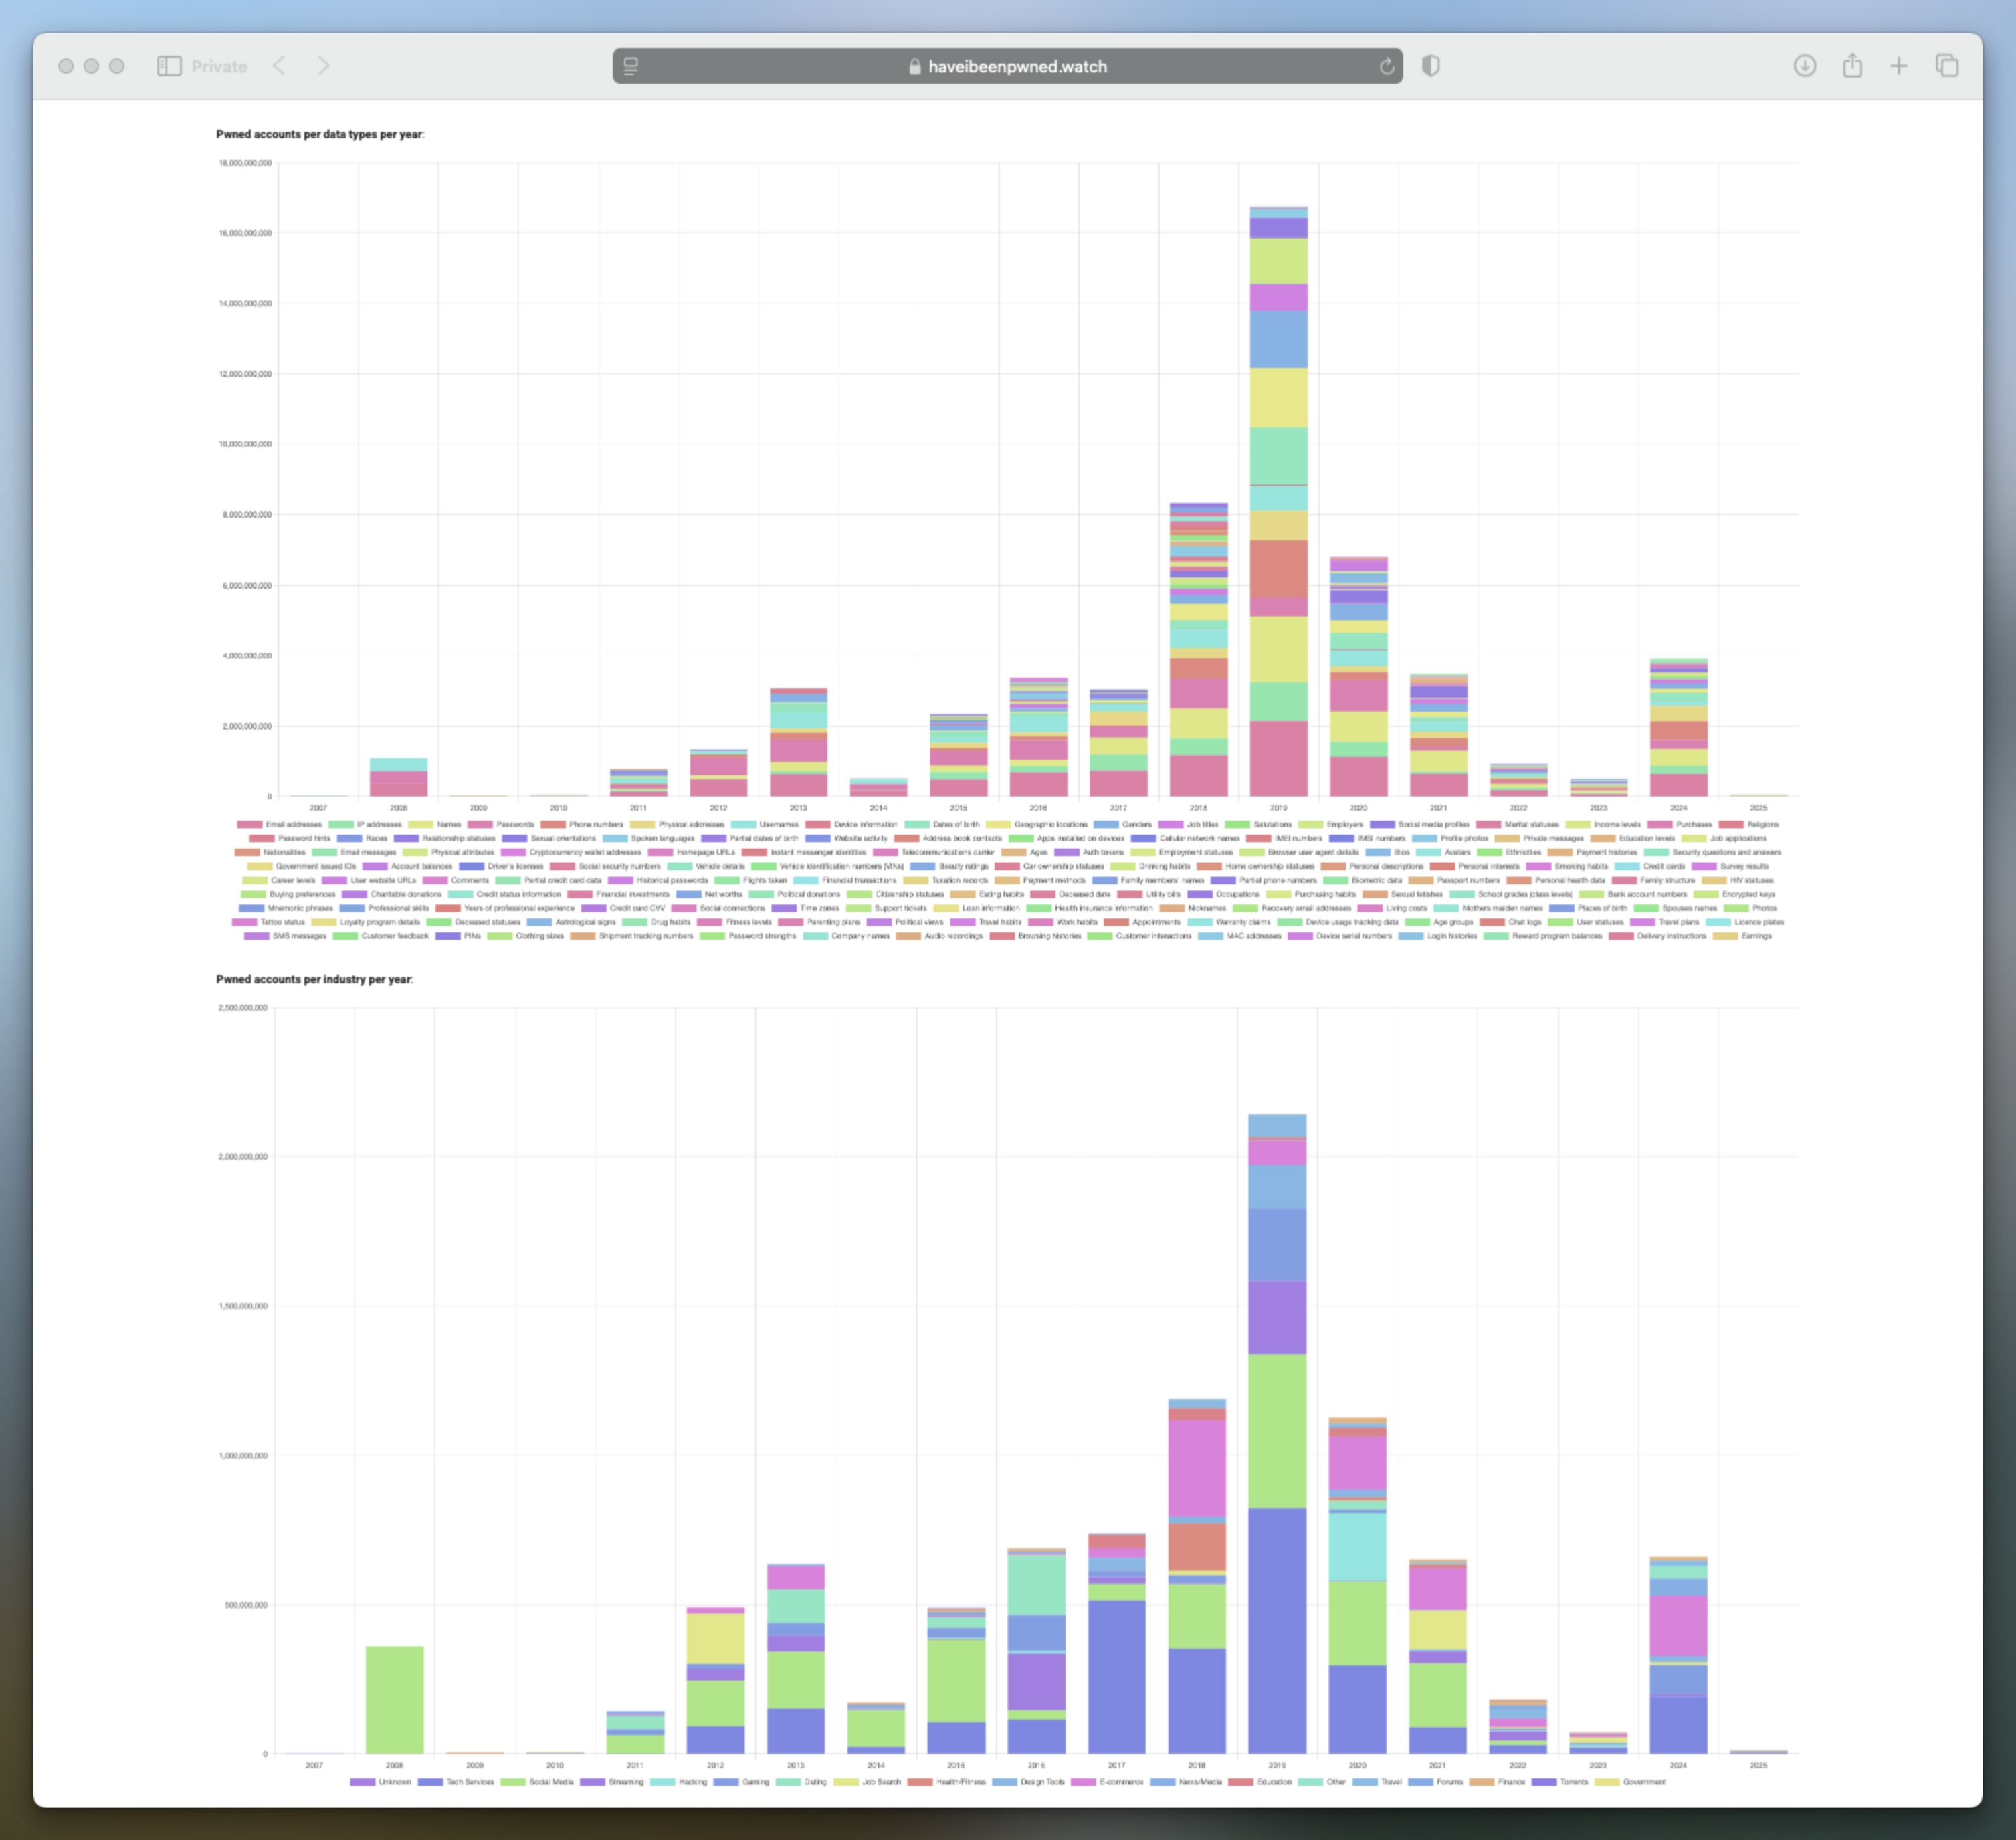Go forward to the next page
The image size is (2016, 1840).
click(323, 66)
